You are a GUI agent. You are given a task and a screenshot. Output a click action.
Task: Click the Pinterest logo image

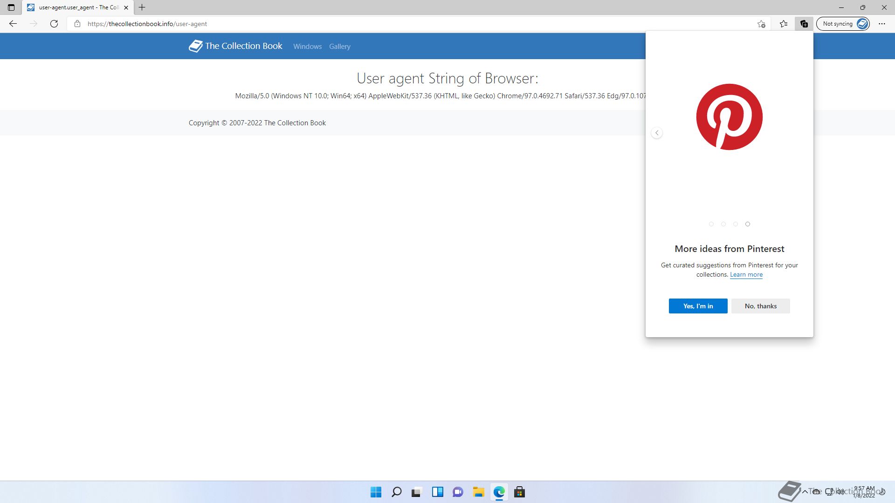pyautogui.click(x=729, y=117)
